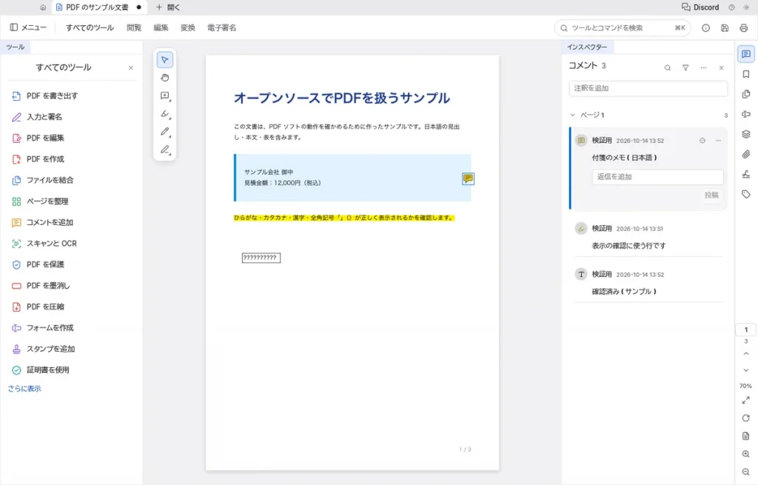
Task: Select the signature pen tool
Action: (165, 150)
